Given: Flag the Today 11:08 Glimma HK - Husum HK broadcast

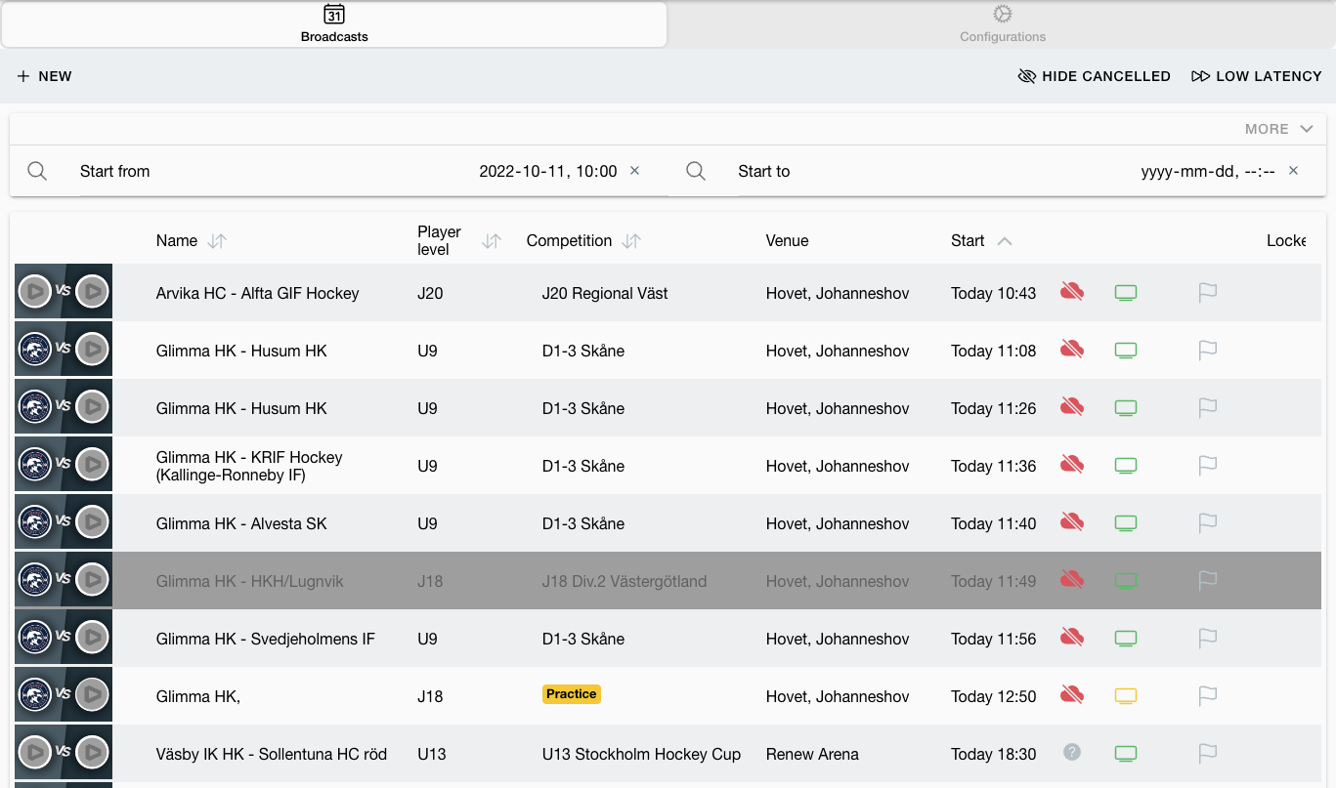Looking at the screenshot, I should 1208,351.
